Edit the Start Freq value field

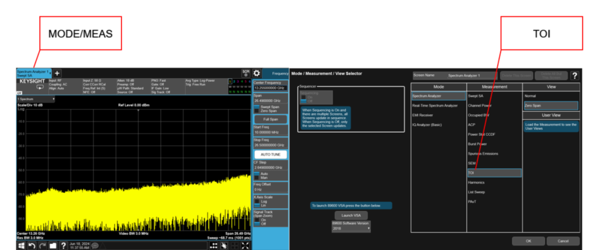coord(271,132)
